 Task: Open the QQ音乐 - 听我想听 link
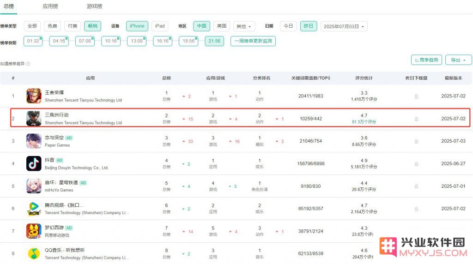point(65,250)
